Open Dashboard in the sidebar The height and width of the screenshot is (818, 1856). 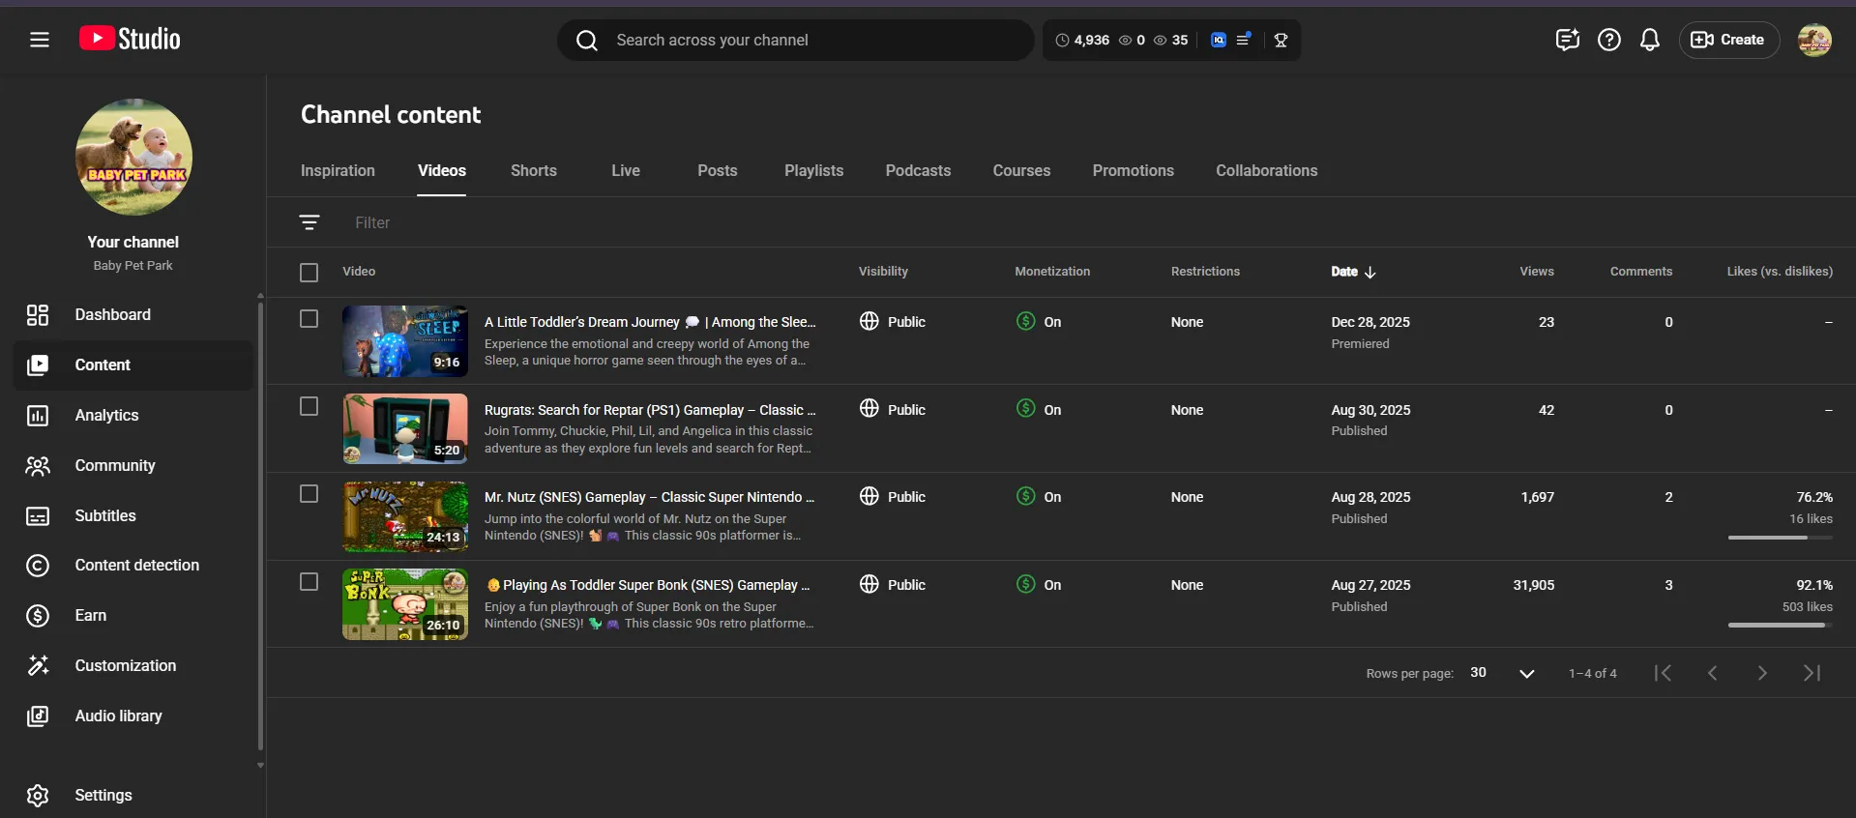click(133, 315)
